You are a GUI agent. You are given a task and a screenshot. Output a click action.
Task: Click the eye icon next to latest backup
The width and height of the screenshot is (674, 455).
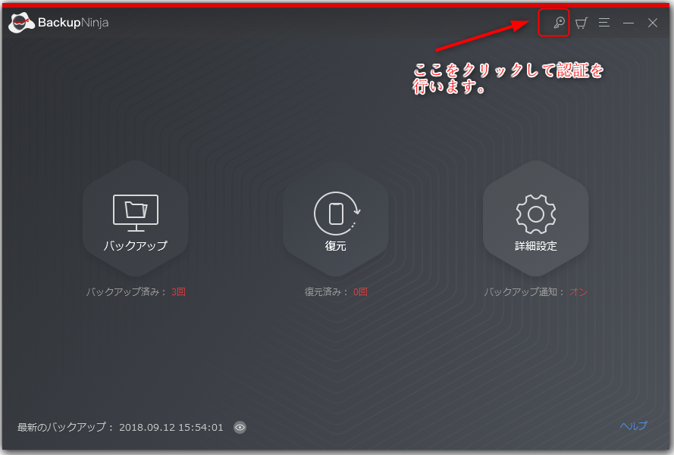240,427
